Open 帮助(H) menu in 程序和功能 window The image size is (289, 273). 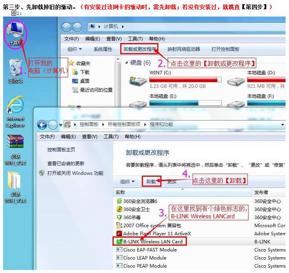pyautogui.click(x=133, y=137)
